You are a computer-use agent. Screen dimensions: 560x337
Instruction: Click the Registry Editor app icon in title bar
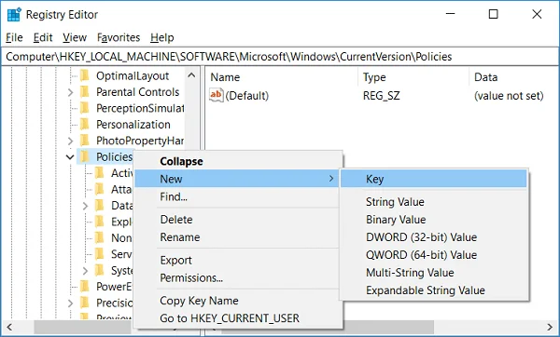point(14,15)
